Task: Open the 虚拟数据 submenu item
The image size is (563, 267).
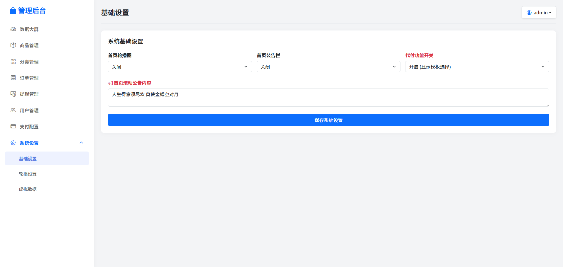Action: pyautogui.click(x=28, y=189)
